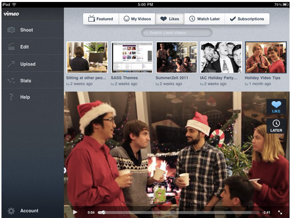Play the video with the play button
Screen dimensions: 290x218
tap(75, 212)
